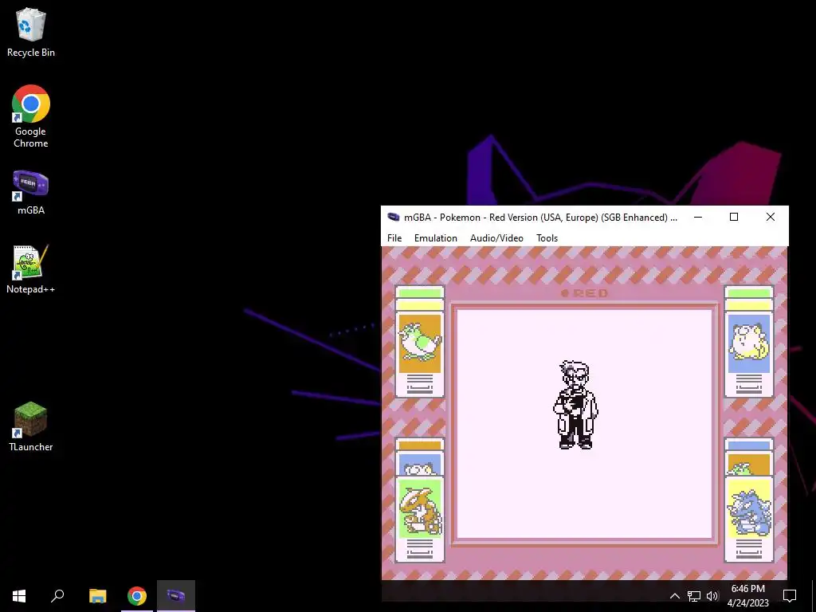Viewport: 816px width, 612px height.
Task: Show hidden system tray icons
Action: (674, 596)
